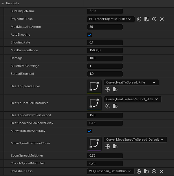
Task: Disable the AllowFirstShotAccuracy checkbox
Action: [89, 131]
